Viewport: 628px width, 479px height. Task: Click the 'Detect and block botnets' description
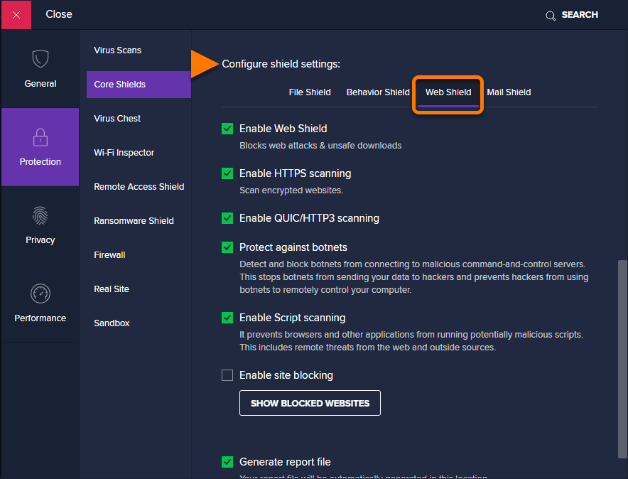pos(414,277)
